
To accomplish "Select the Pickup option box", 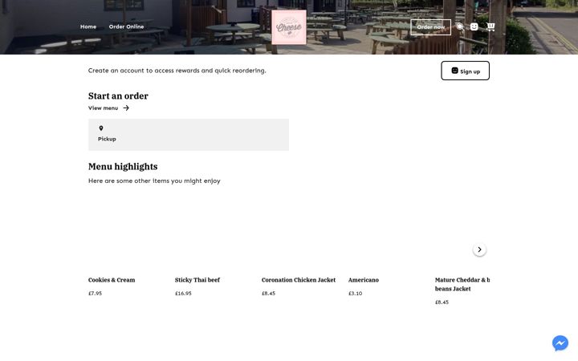I will click(x=189, y=135).
